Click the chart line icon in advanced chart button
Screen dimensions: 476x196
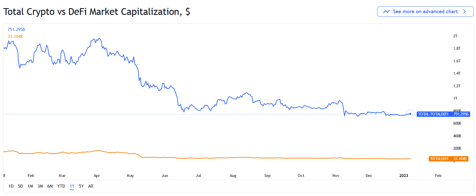pos(386,12)
